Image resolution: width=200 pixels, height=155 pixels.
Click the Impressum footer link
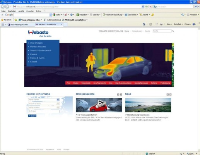click(50, 150)
